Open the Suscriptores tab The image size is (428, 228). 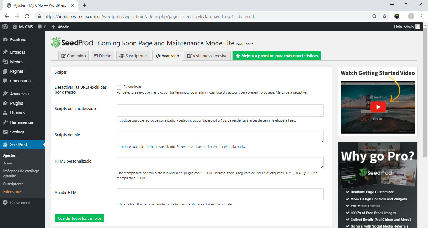pyautogui.click(x=133, y=56)
